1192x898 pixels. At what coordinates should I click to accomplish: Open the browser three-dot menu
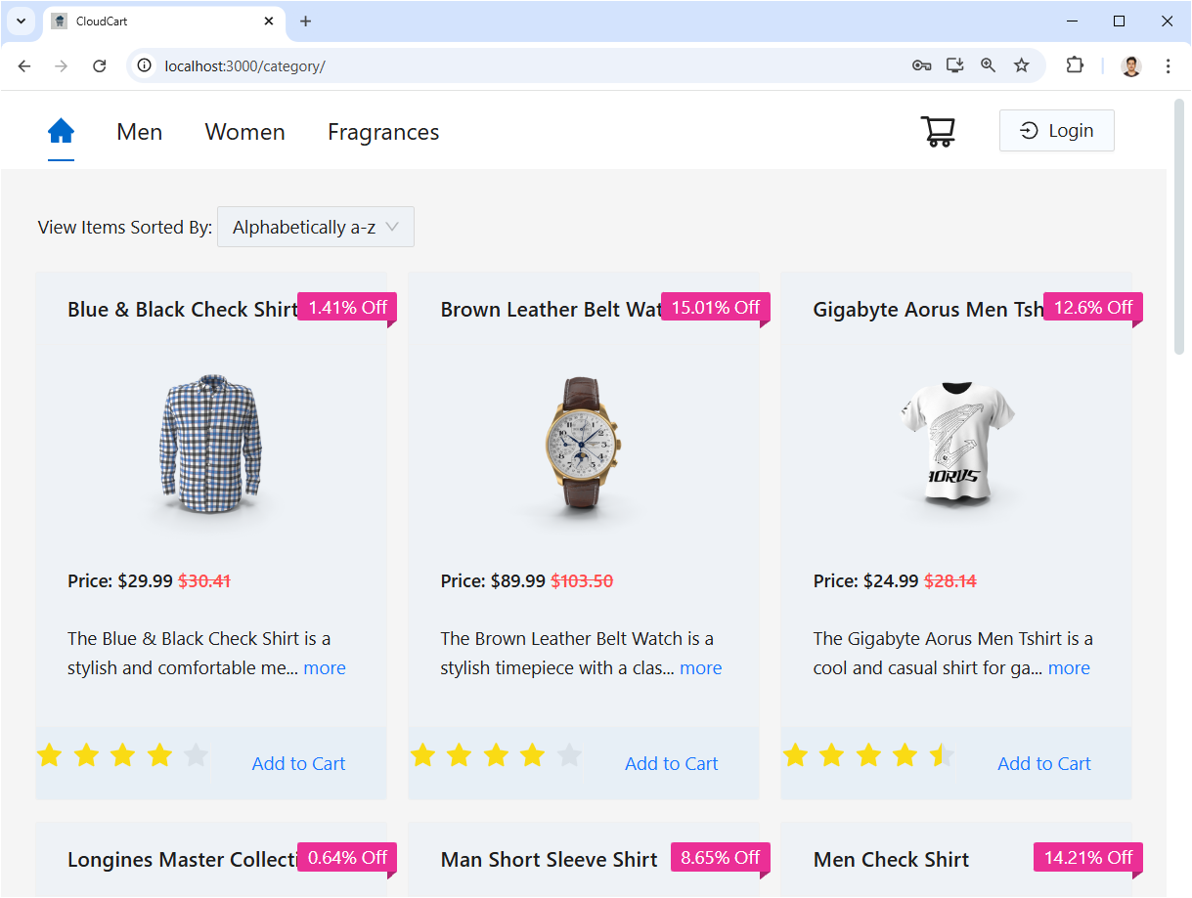tap(1168, 65)
